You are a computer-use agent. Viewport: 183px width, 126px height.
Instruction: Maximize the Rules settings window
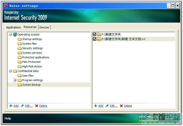click(173, 6)
